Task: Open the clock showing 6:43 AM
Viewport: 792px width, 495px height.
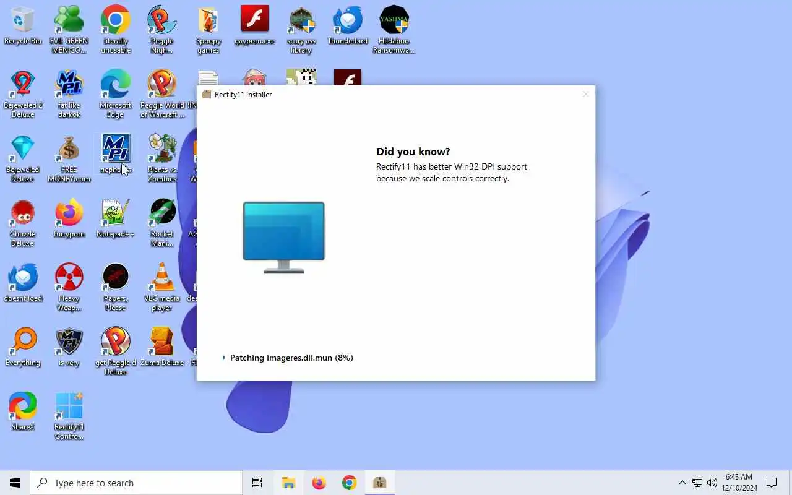Action: tap(739, 483)
